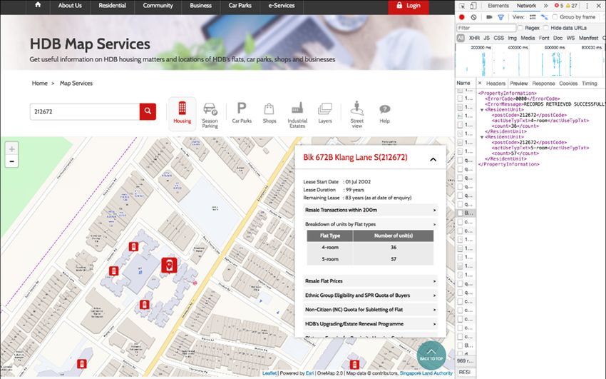Open Singapore Land Authority link
The width and height of the screenshot is (606, 379).
[x=426, y=373]
